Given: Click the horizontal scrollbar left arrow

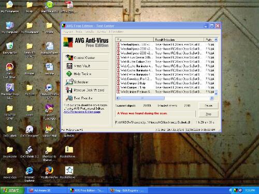Looking at the screenshot, I should [118, 98].
